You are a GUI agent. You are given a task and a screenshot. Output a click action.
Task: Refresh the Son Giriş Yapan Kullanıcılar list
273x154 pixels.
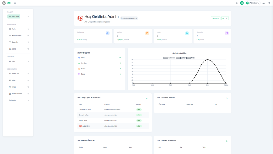(x=147, y=98)
